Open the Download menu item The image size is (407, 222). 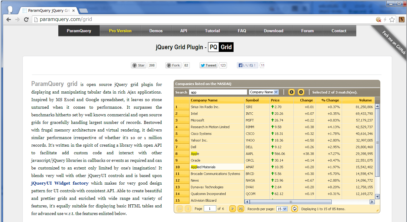pyautogui.click(x=274, y=31)
